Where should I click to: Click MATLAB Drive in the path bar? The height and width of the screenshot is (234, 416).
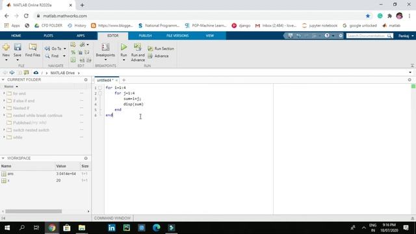pyautogui.click(x=62, y=73)
